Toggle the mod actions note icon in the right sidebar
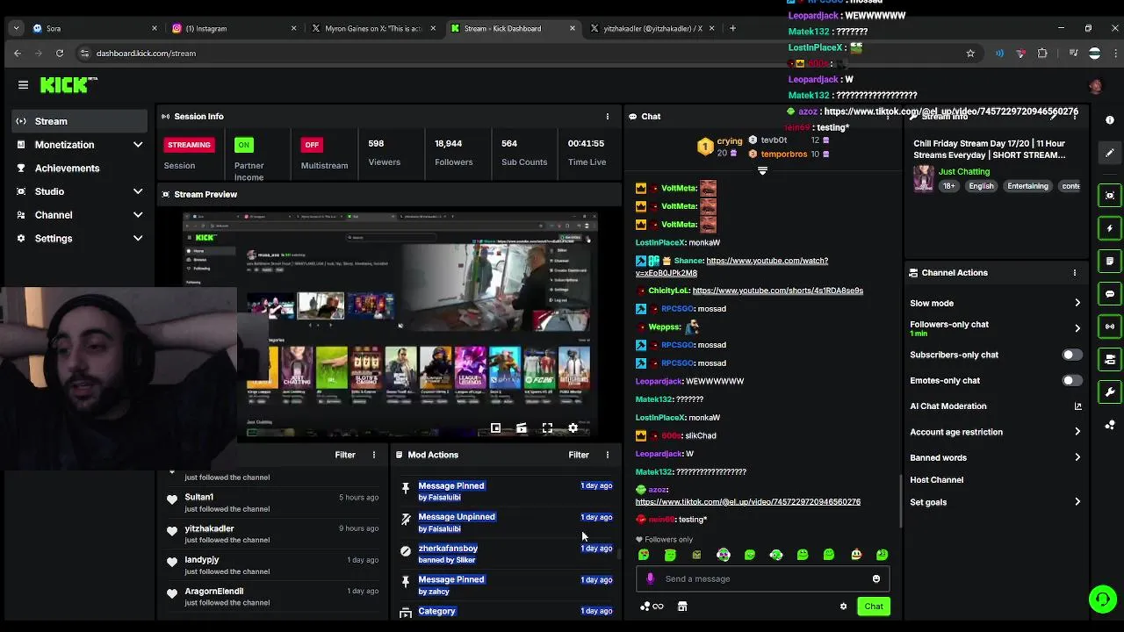The image size is (1124, 632). point(1110,261)
